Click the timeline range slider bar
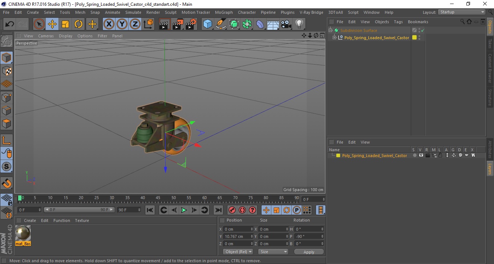 pyautogui.click(x=79, y=210)
